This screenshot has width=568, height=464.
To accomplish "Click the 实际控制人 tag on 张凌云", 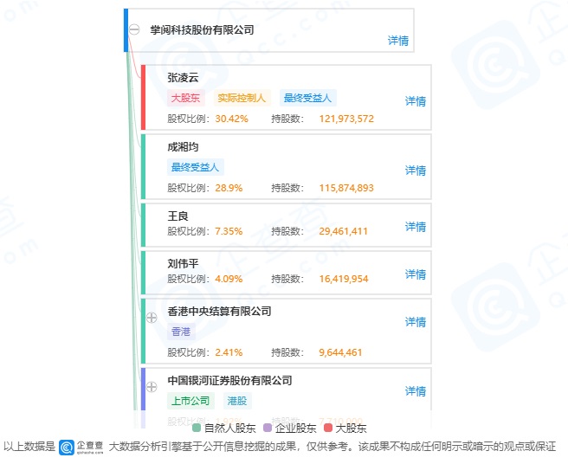I will point(242,98).
